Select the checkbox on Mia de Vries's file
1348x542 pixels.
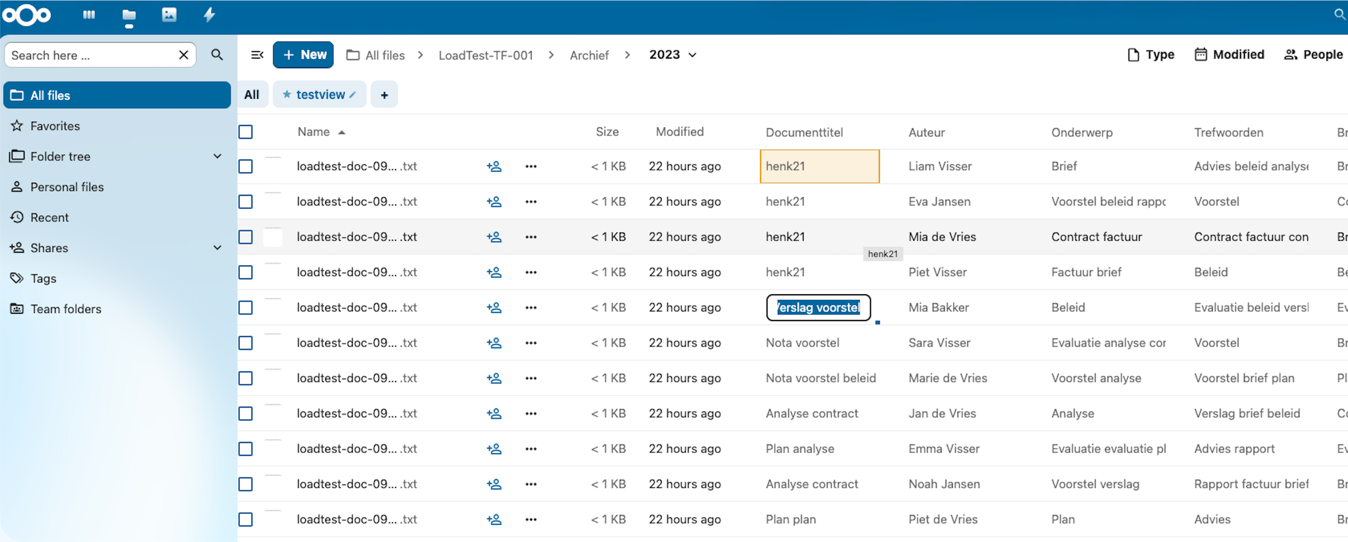[x=245, y=237]
